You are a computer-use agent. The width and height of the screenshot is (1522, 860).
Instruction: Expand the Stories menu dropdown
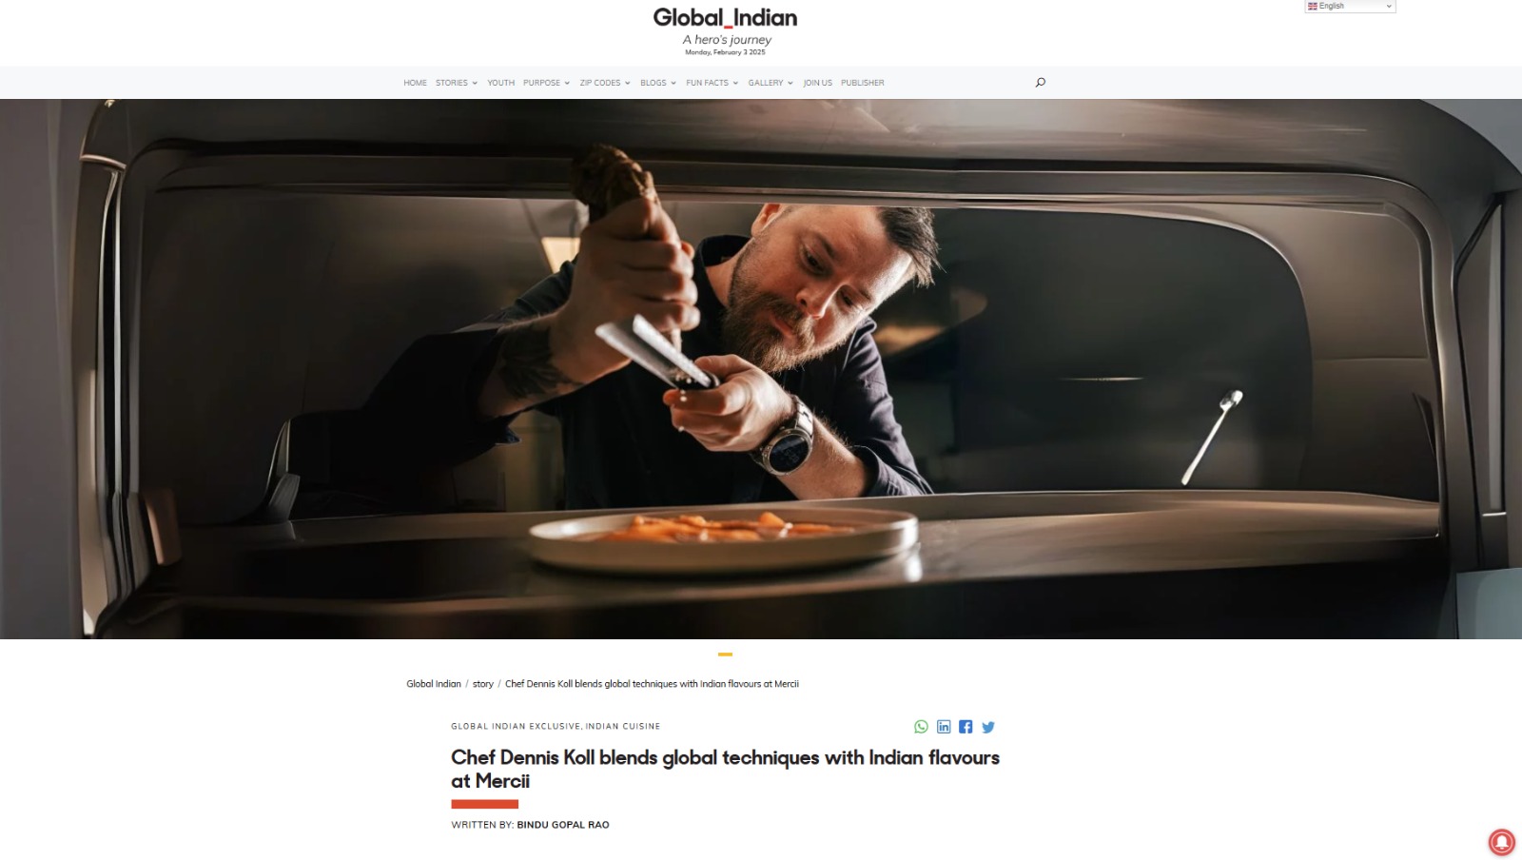[x=457, y=83]
